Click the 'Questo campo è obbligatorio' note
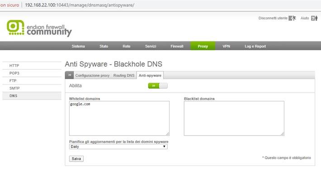Screen dimensions: 321x180 pyautogui.click(x=287, y=158)
